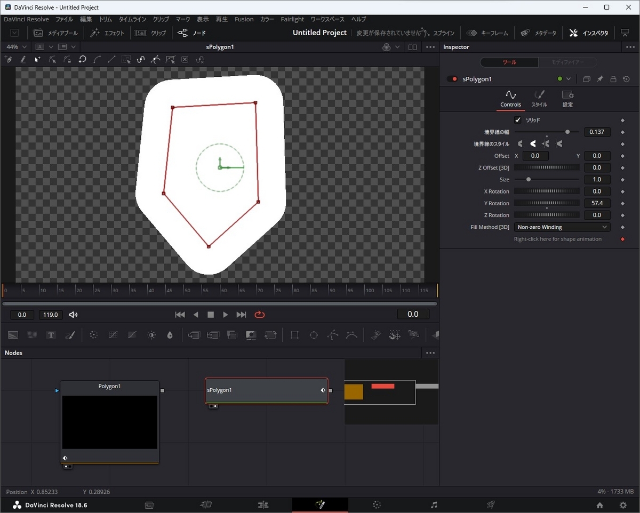
Task: Select the first 境界線のスタイル border style option
Action: (520, 144)
